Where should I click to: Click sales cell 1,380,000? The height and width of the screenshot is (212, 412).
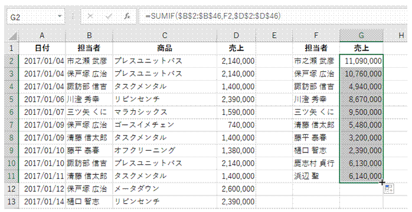(236, 151)
